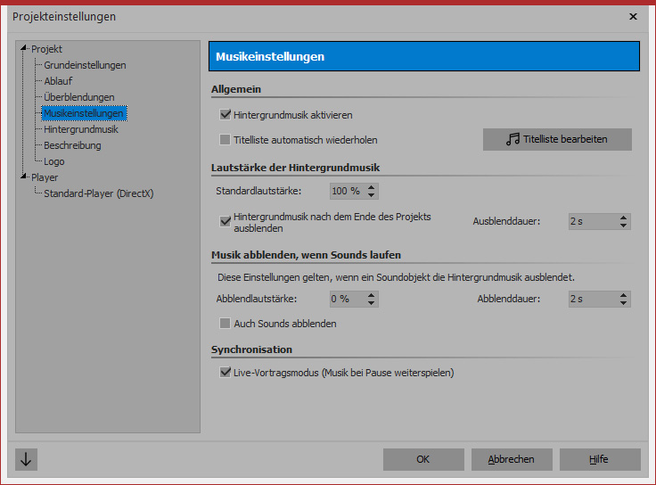The width and height of the screenshot is (656, 485).
Task: Confirm settings with OK button
Action: coord(423,459)
